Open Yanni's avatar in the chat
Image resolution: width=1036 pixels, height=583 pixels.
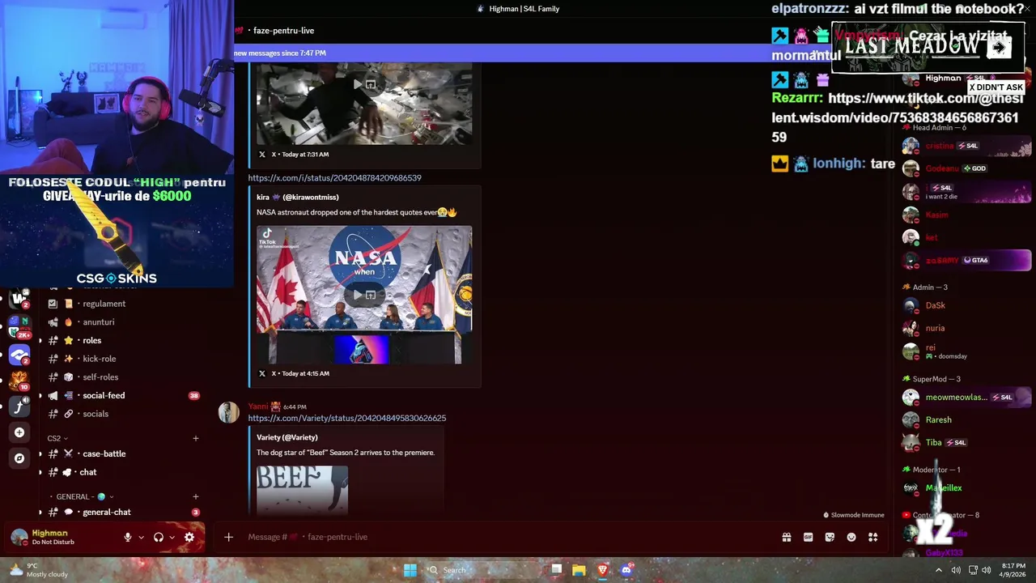pos(229,412)
